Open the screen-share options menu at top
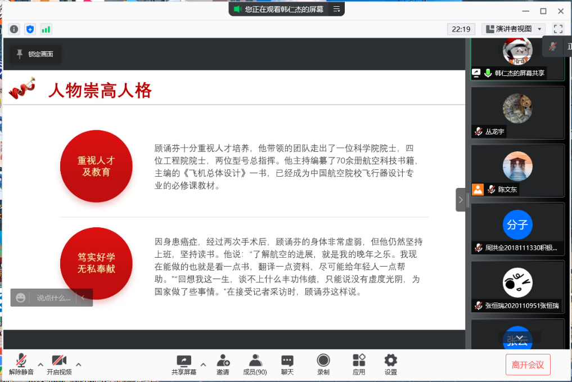The width and height of the screenshot is (572, 382). coord(336,9)
